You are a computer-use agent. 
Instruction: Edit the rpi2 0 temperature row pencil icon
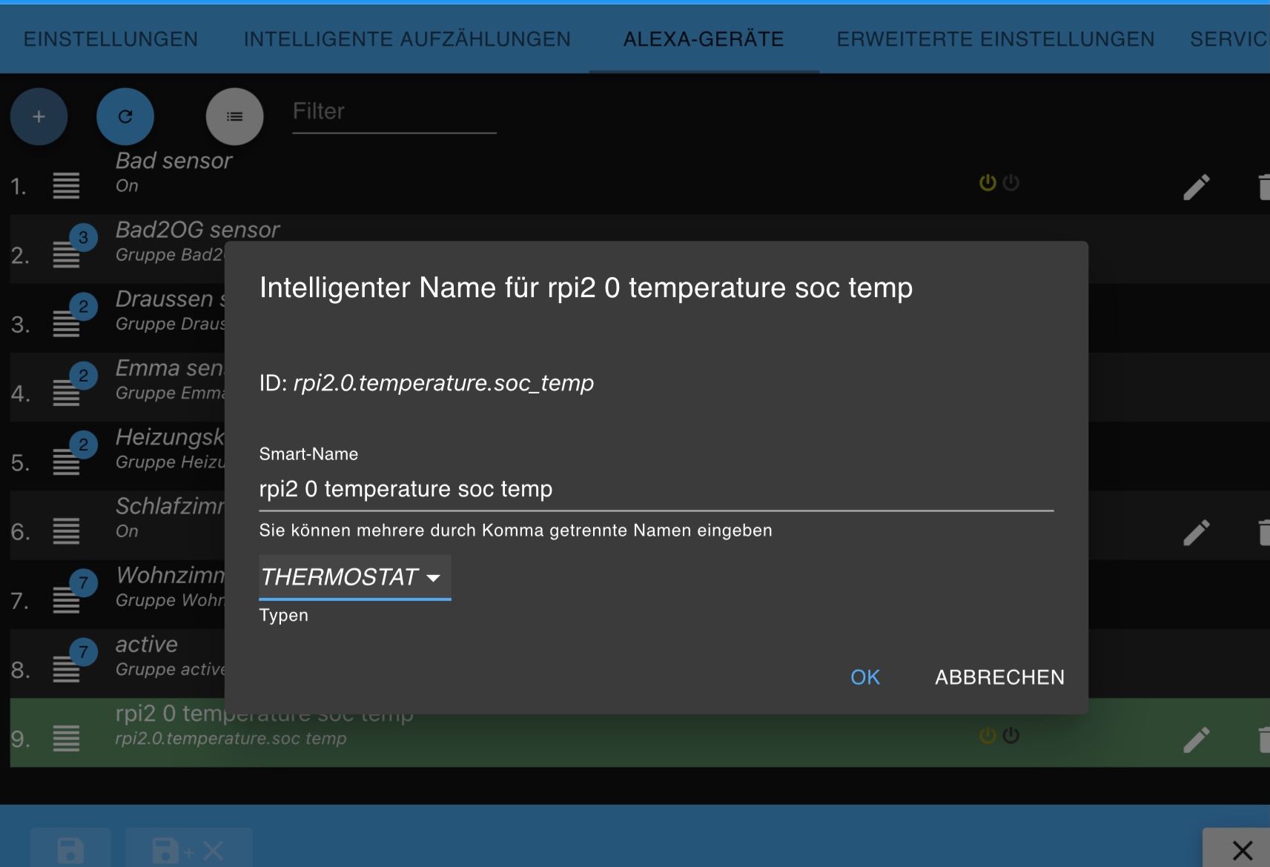click(1196, 739)
